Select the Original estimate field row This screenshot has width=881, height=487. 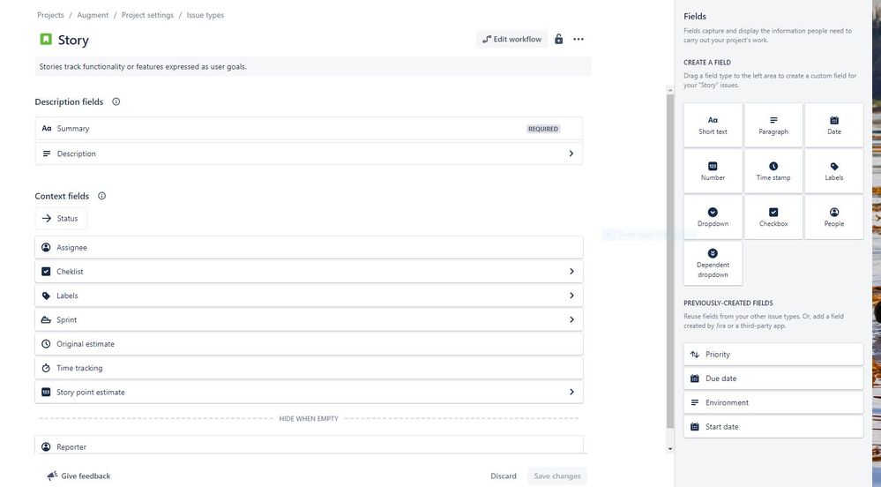309,344
